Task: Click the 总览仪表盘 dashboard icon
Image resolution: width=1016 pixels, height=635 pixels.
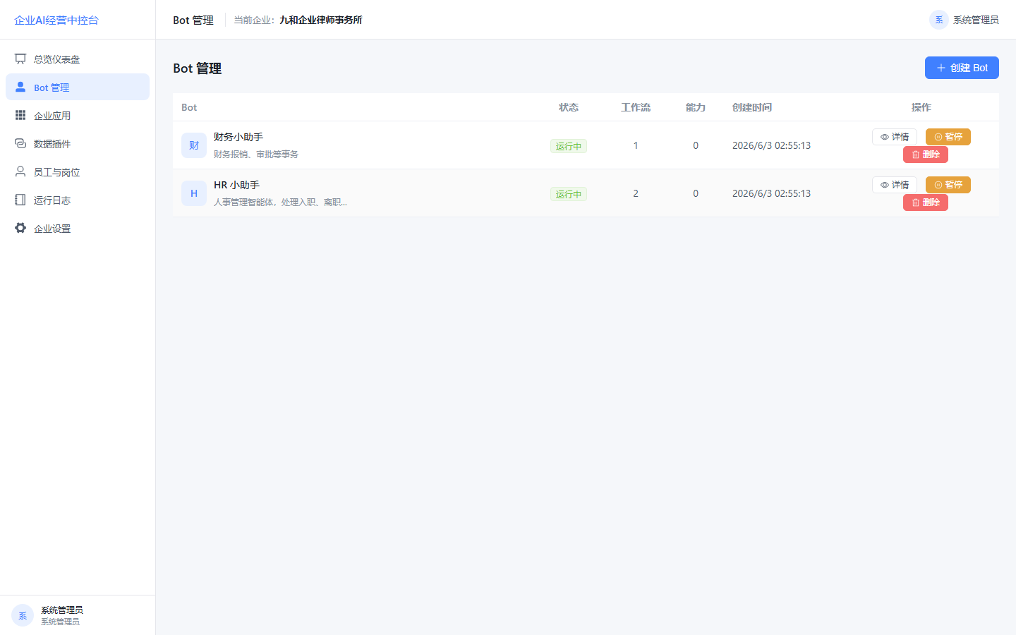Action: (20, 59)
